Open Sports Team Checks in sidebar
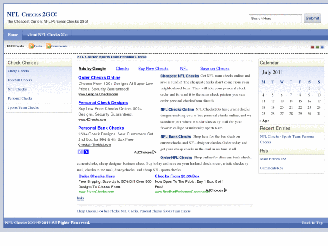The width and height of the screenshot is (328, 246). (23, 107)
